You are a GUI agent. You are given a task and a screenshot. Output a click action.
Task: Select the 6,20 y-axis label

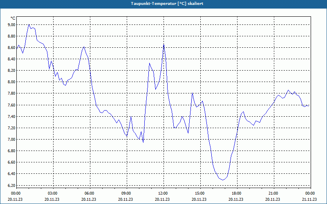[12, 186]
